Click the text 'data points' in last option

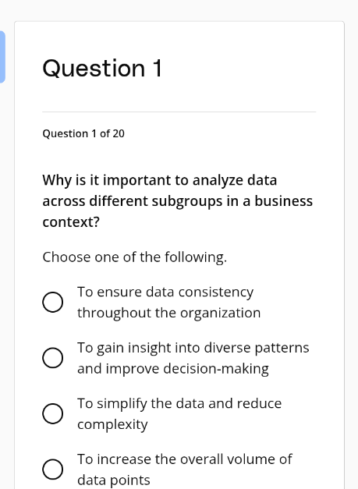(114, 480)
